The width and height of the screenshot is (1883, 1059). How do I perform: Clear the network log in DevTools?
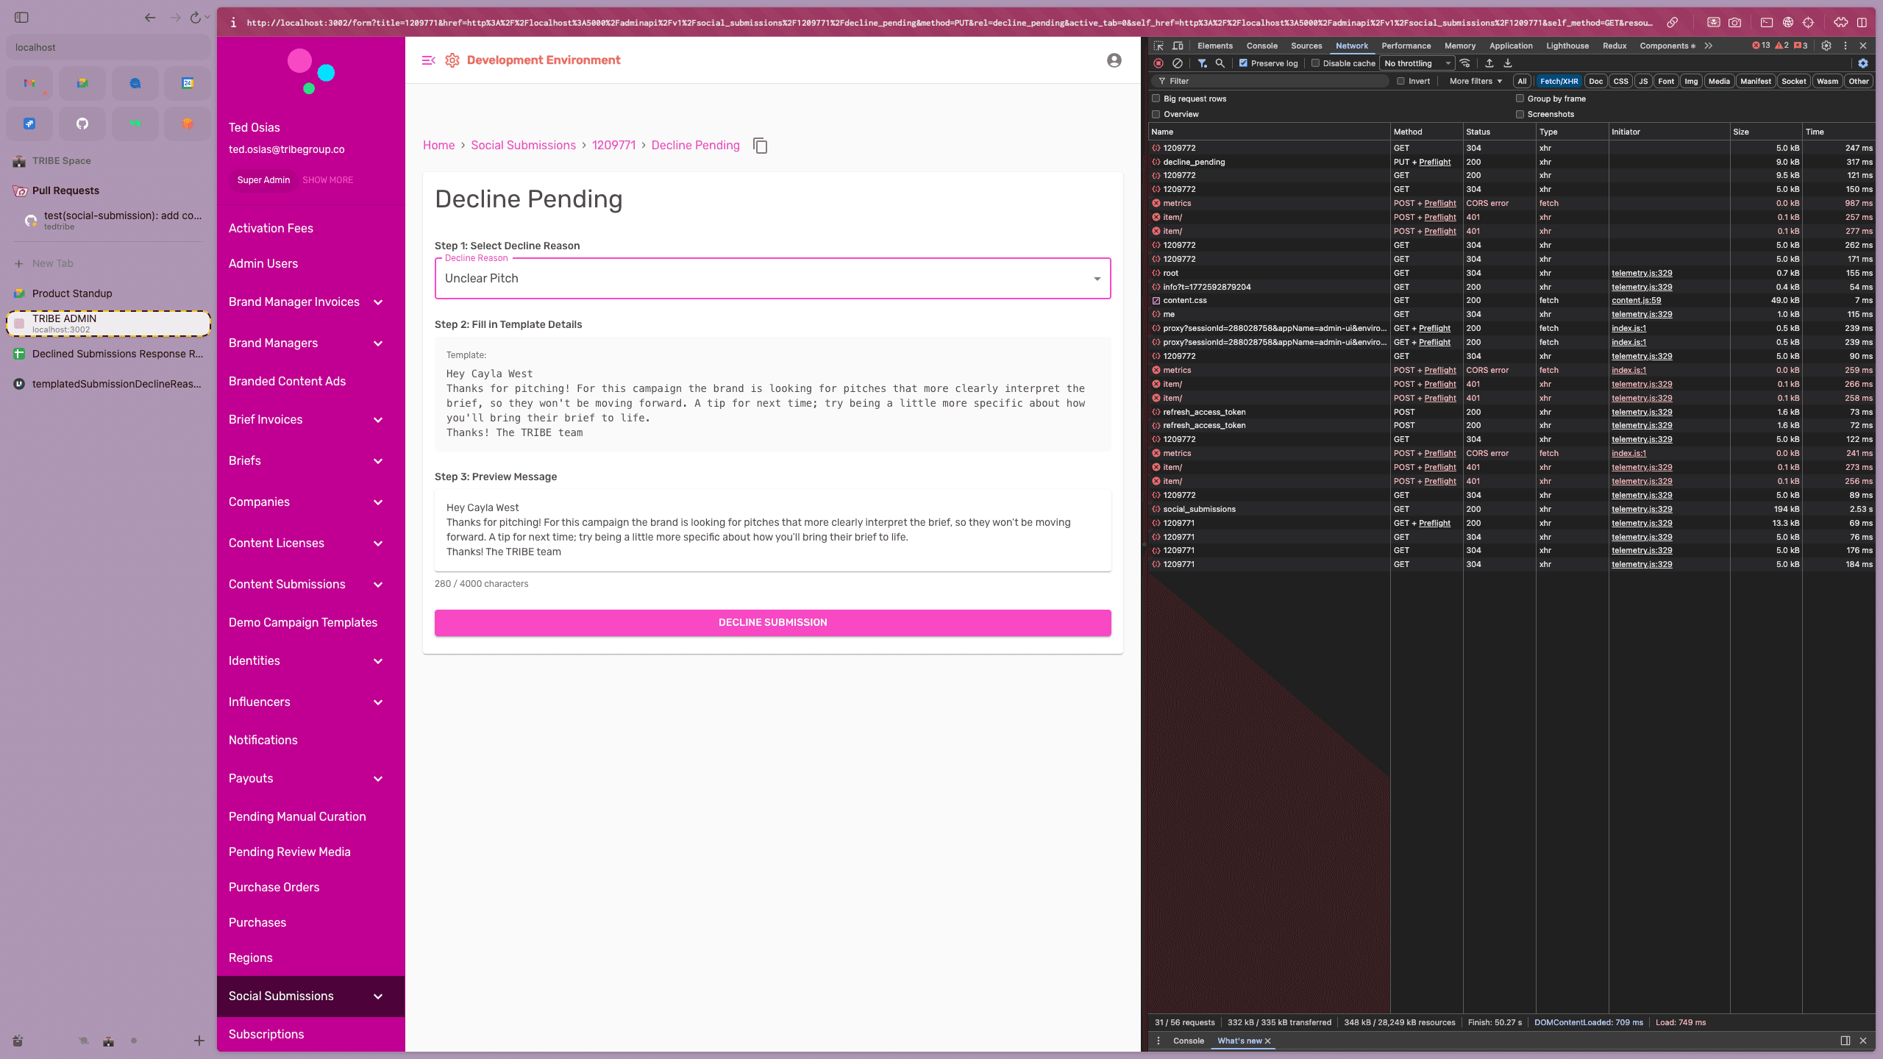coord(1178,63)
